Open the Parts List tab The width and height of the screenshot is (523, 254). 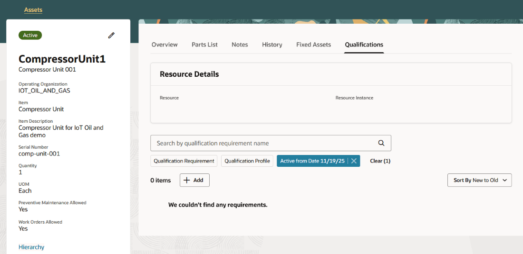(x=204, y=45)
